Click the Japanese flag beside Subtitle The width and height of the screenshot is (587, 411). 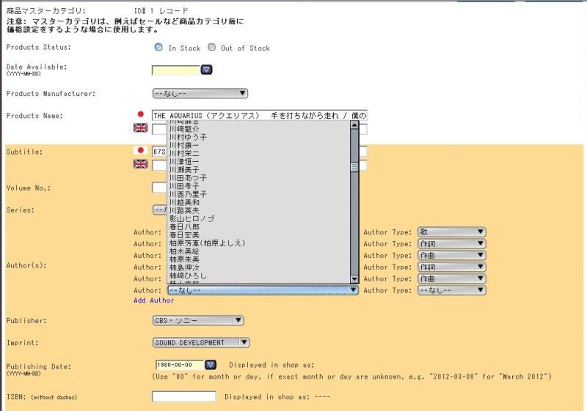click(x=140, y=151)
